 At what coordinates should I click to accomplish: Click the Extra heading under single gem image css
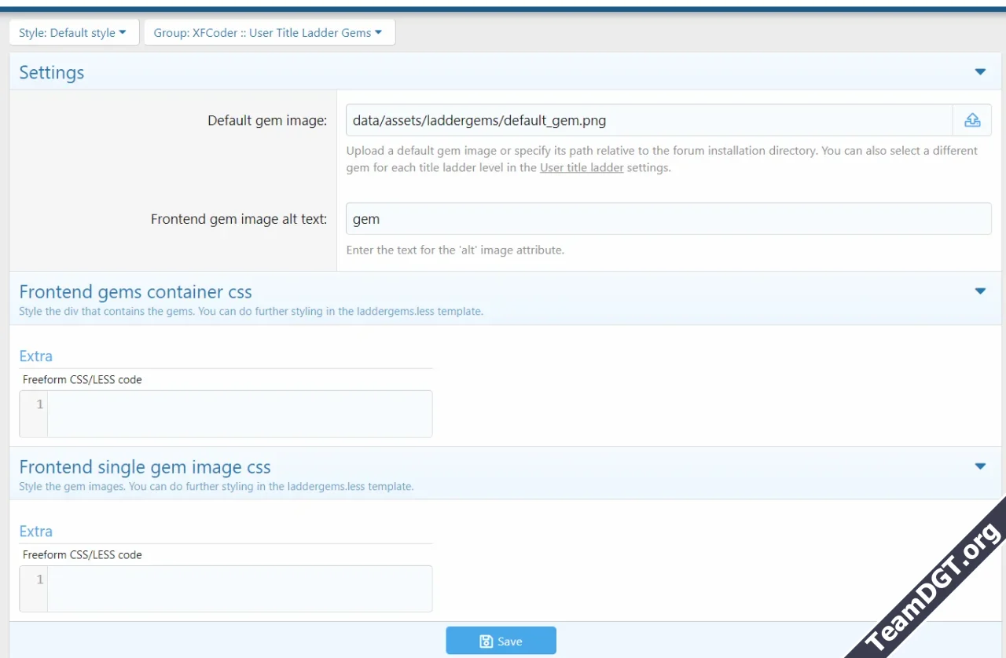[x=36, y=531]
